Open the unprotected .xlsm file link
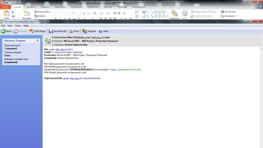Viewport: 263px width, 148px height. click(x=82, y=78)
